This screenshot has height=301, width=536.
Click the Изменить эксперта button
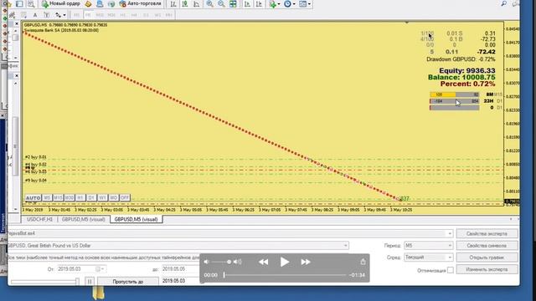(487, 269)
